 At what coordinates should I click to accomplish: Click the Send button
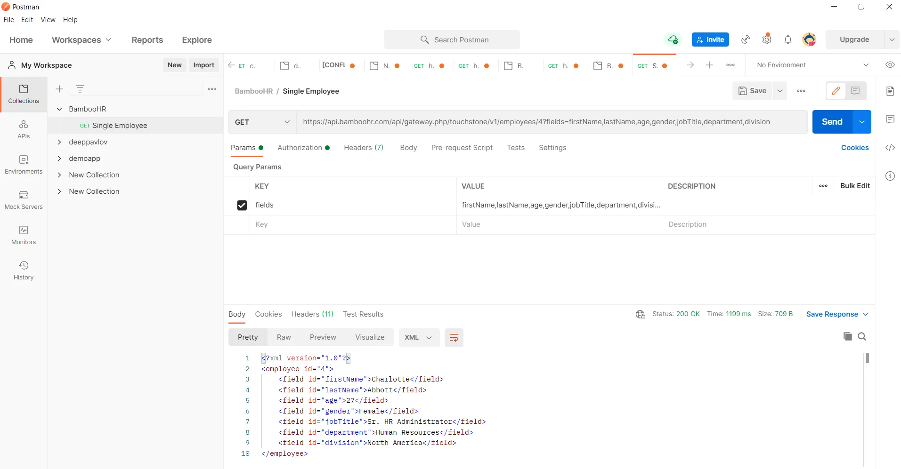point(832,122)
